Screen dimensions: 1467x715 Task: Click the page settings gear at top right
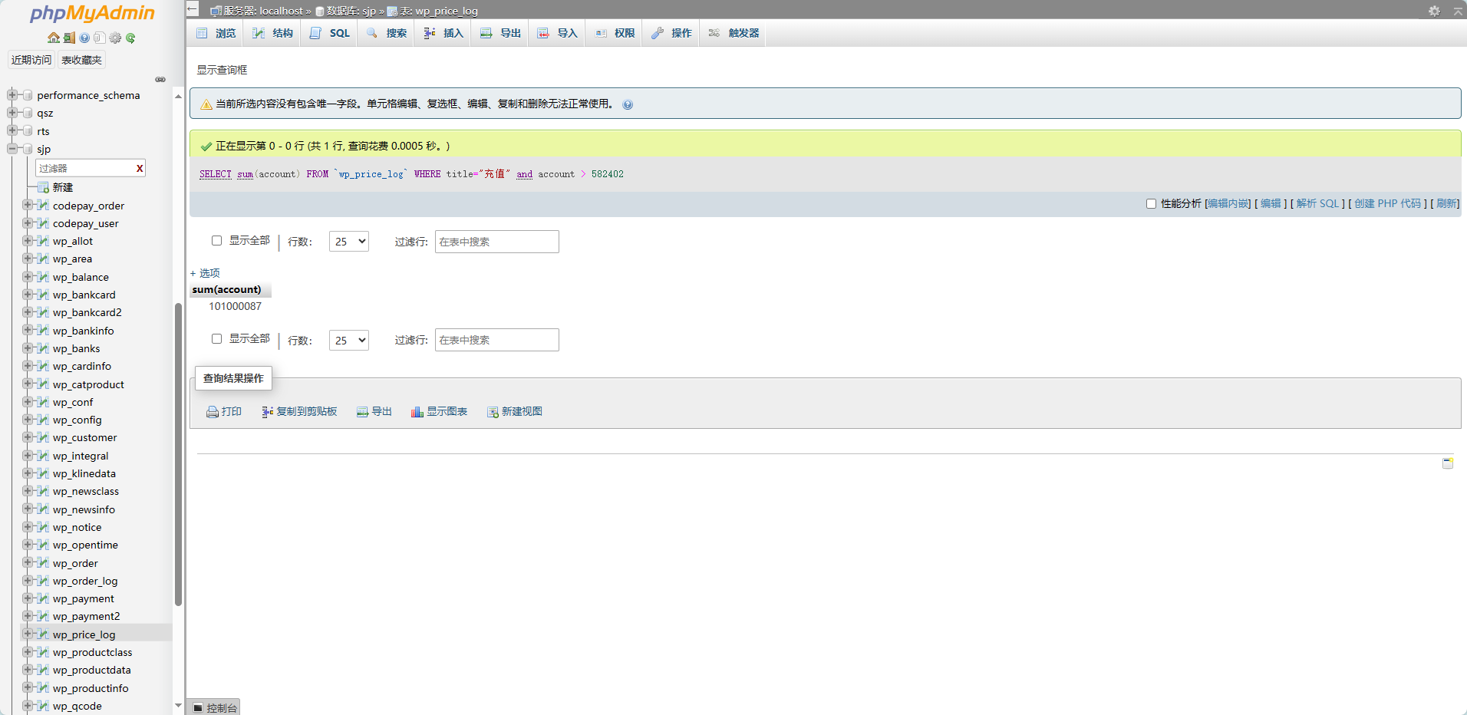[1434, 11]
